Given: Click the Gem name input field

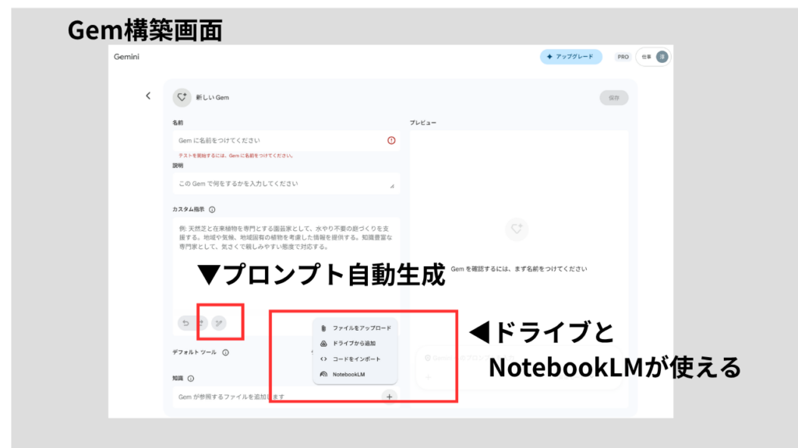Looking at the screenshot, I should tap(277, 141).
